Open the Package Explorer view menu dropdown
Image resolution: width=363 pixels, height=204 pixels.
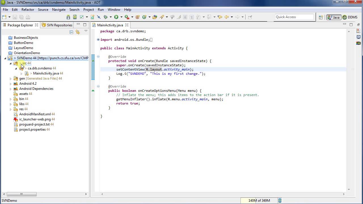tap(86, 31)
